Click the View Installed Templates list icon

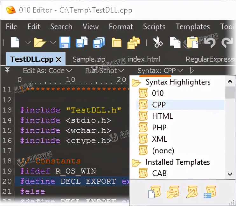coord(210,192)
